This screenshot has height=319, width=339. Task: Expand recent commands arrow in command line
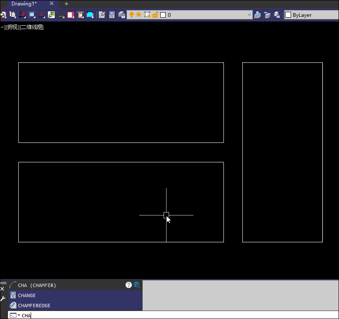19,315
